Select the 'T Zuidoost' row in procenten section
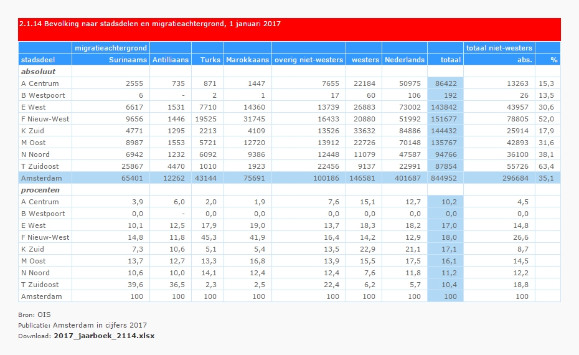 39,285
